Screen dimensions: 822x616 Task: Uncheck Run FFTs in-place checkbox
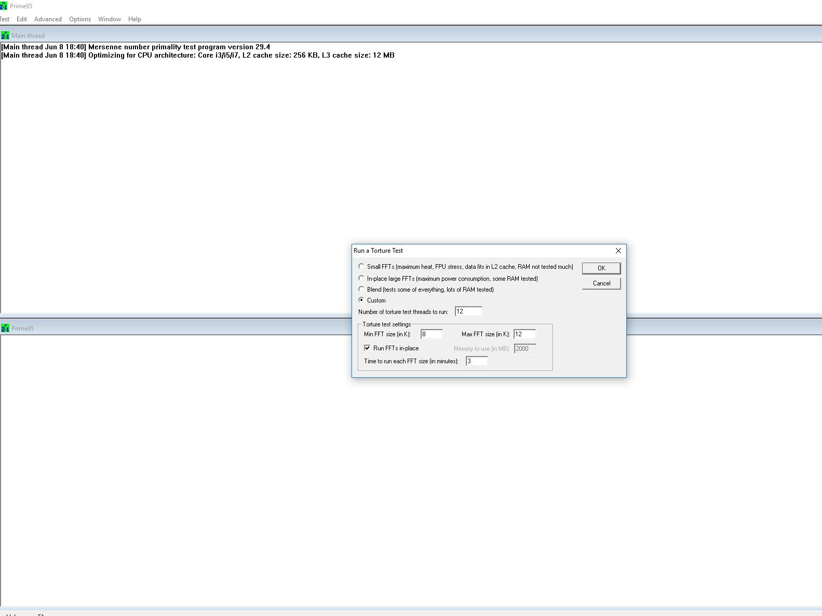[x=367, y=348]
